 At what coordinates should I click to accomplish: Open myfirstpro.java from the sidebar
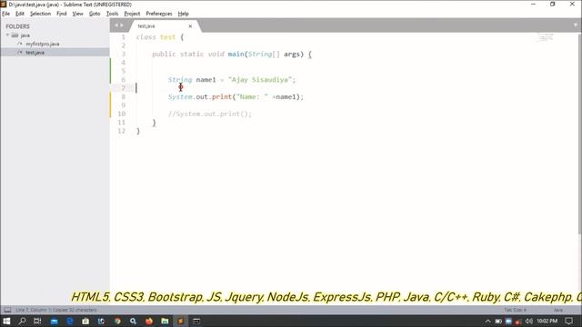point(43,44)
